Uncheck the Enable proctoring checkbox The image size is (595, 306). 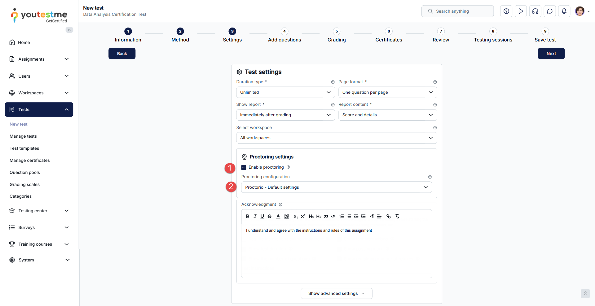tap(244, 167)
